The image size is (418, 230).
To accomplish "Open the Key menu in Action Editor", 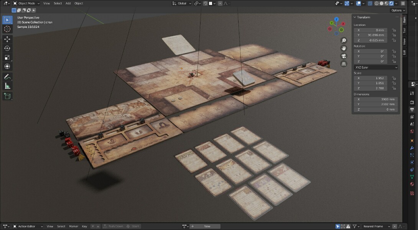I will tap(84, 226).
